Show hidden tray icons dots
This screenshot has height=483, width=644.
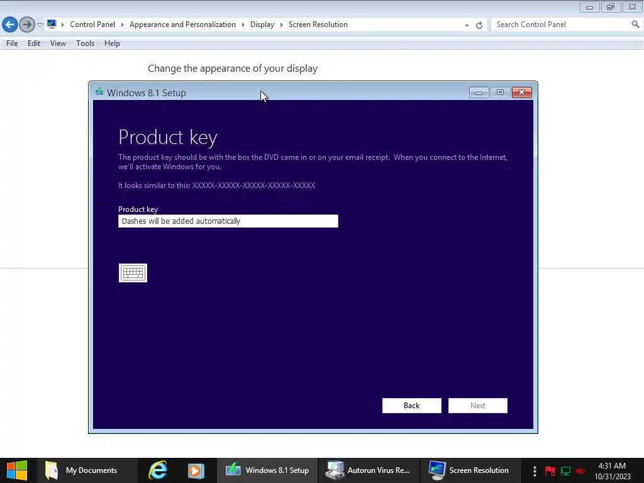[x=535, y=470]
